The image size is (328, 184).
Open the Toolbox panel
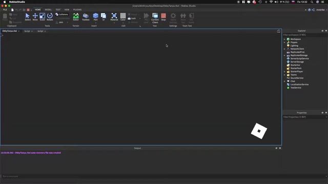[x=86, y=17]
